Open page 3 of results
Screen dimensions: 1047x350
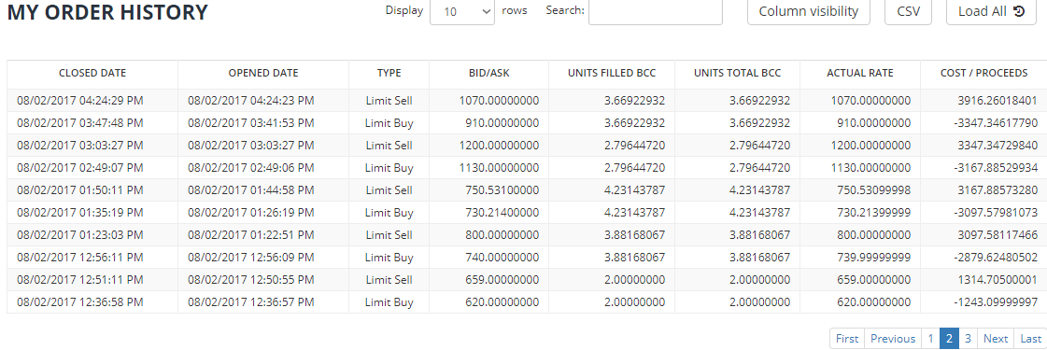pos(967,339)
